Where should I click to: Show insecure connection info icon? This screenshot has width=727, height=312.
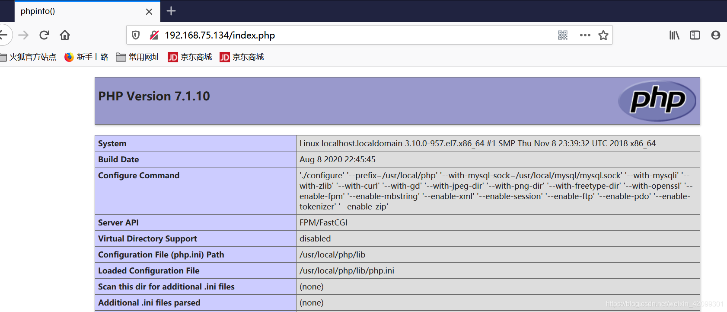click(x=154, y=35)
